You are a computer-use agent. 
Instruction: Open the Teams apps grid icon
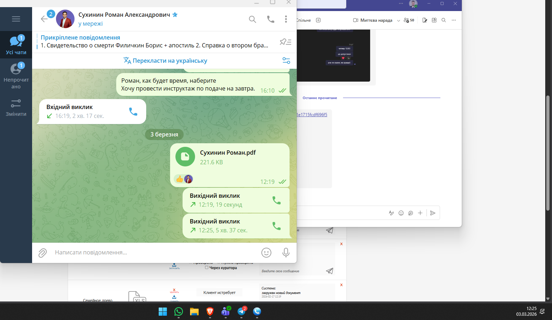click(x=434, y=20)
